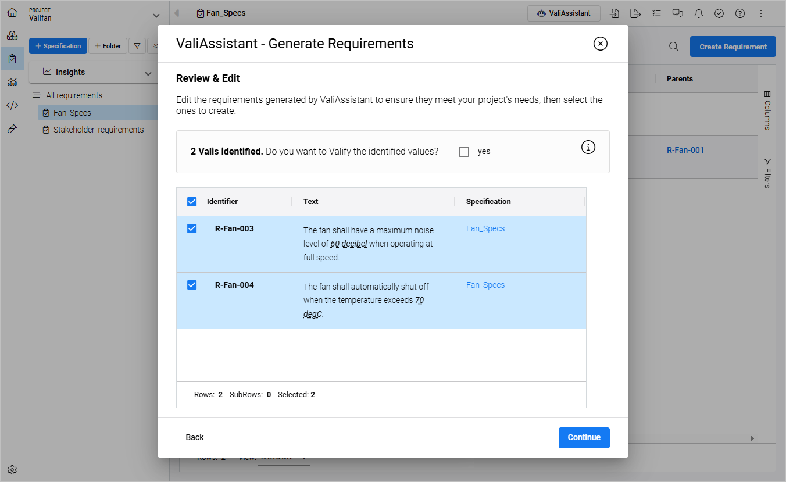Open the analytics chart icon in sidebar

12,82
